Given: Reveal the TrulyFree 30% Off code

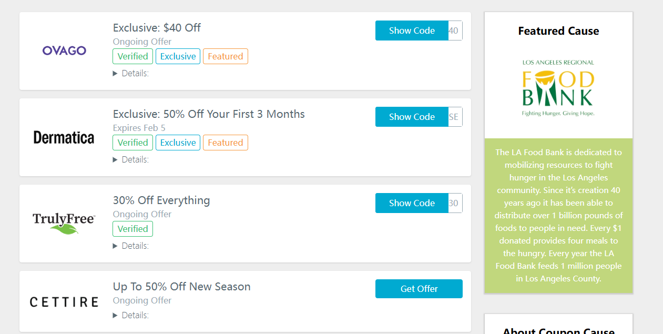Looking at the screenshot, I should click(412, 203).
